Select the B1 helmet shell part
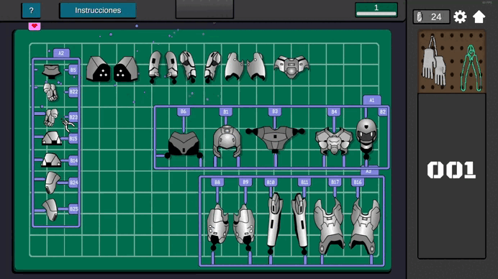This screenshot has width=498, height=279. 227,141
